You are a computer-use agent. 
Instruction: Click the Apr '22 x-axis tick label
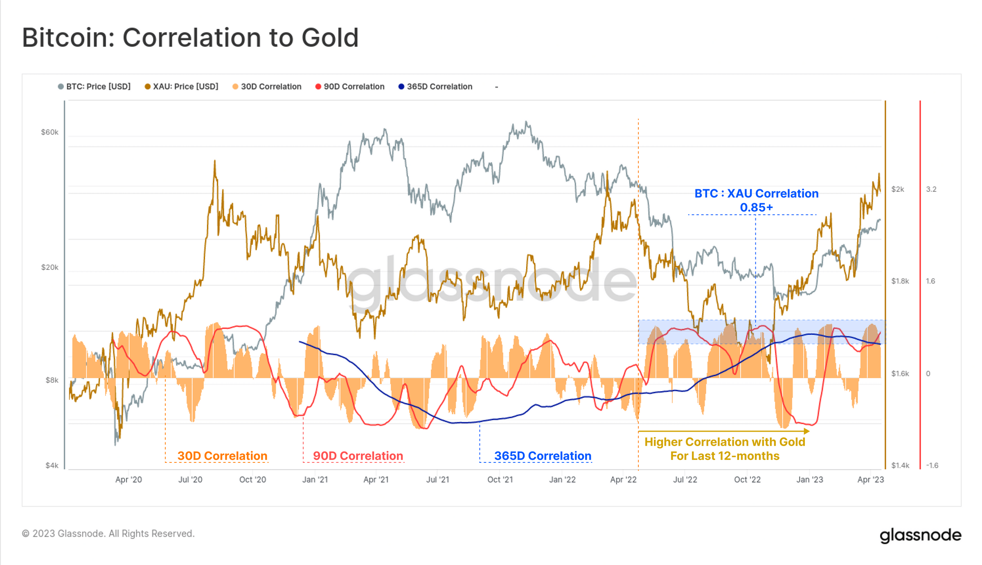coord(623,480)
